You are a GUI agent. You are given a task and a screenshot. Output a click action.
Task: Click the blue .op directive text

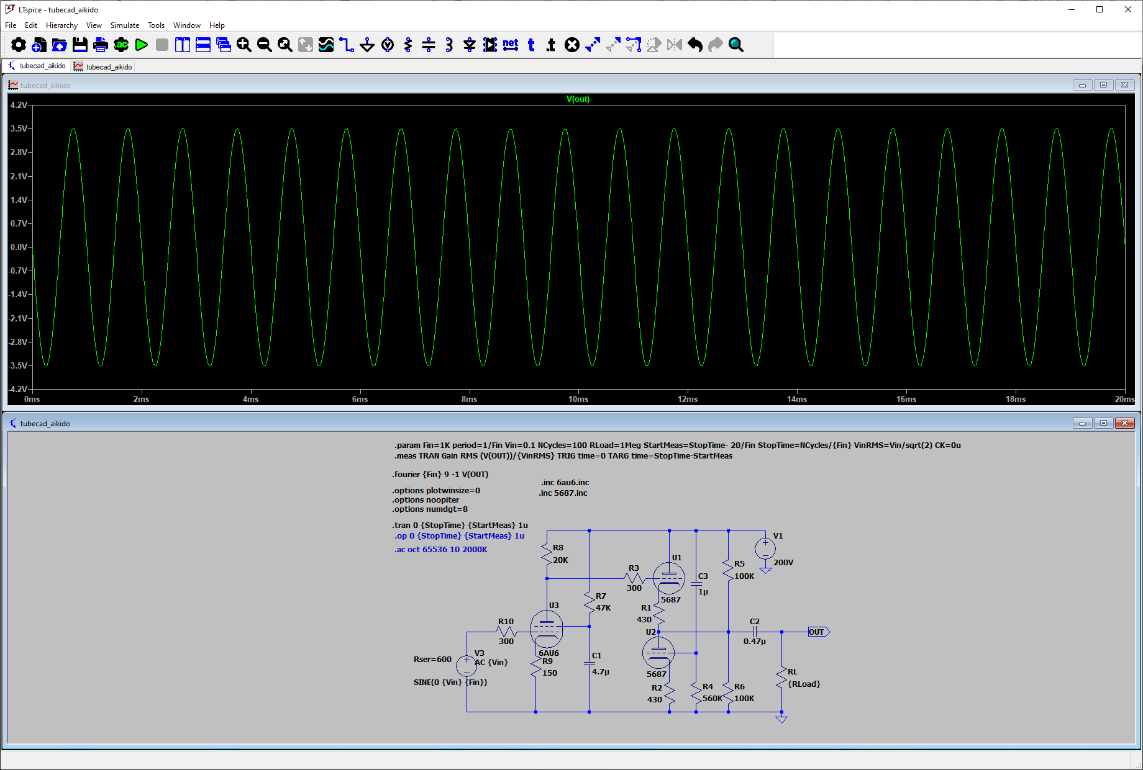(459, 535)
